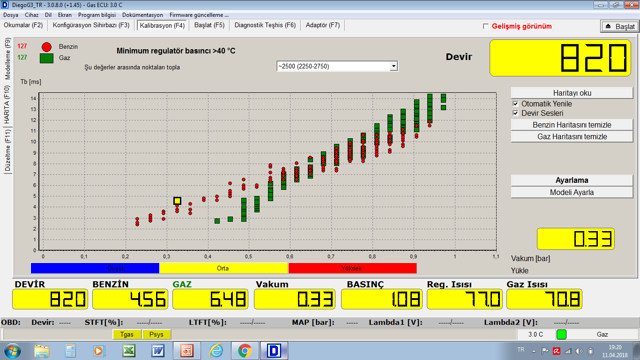Open Word from the taskbar
The width and height of the screenshot is (640, 360).
click(x=157, y=351)
